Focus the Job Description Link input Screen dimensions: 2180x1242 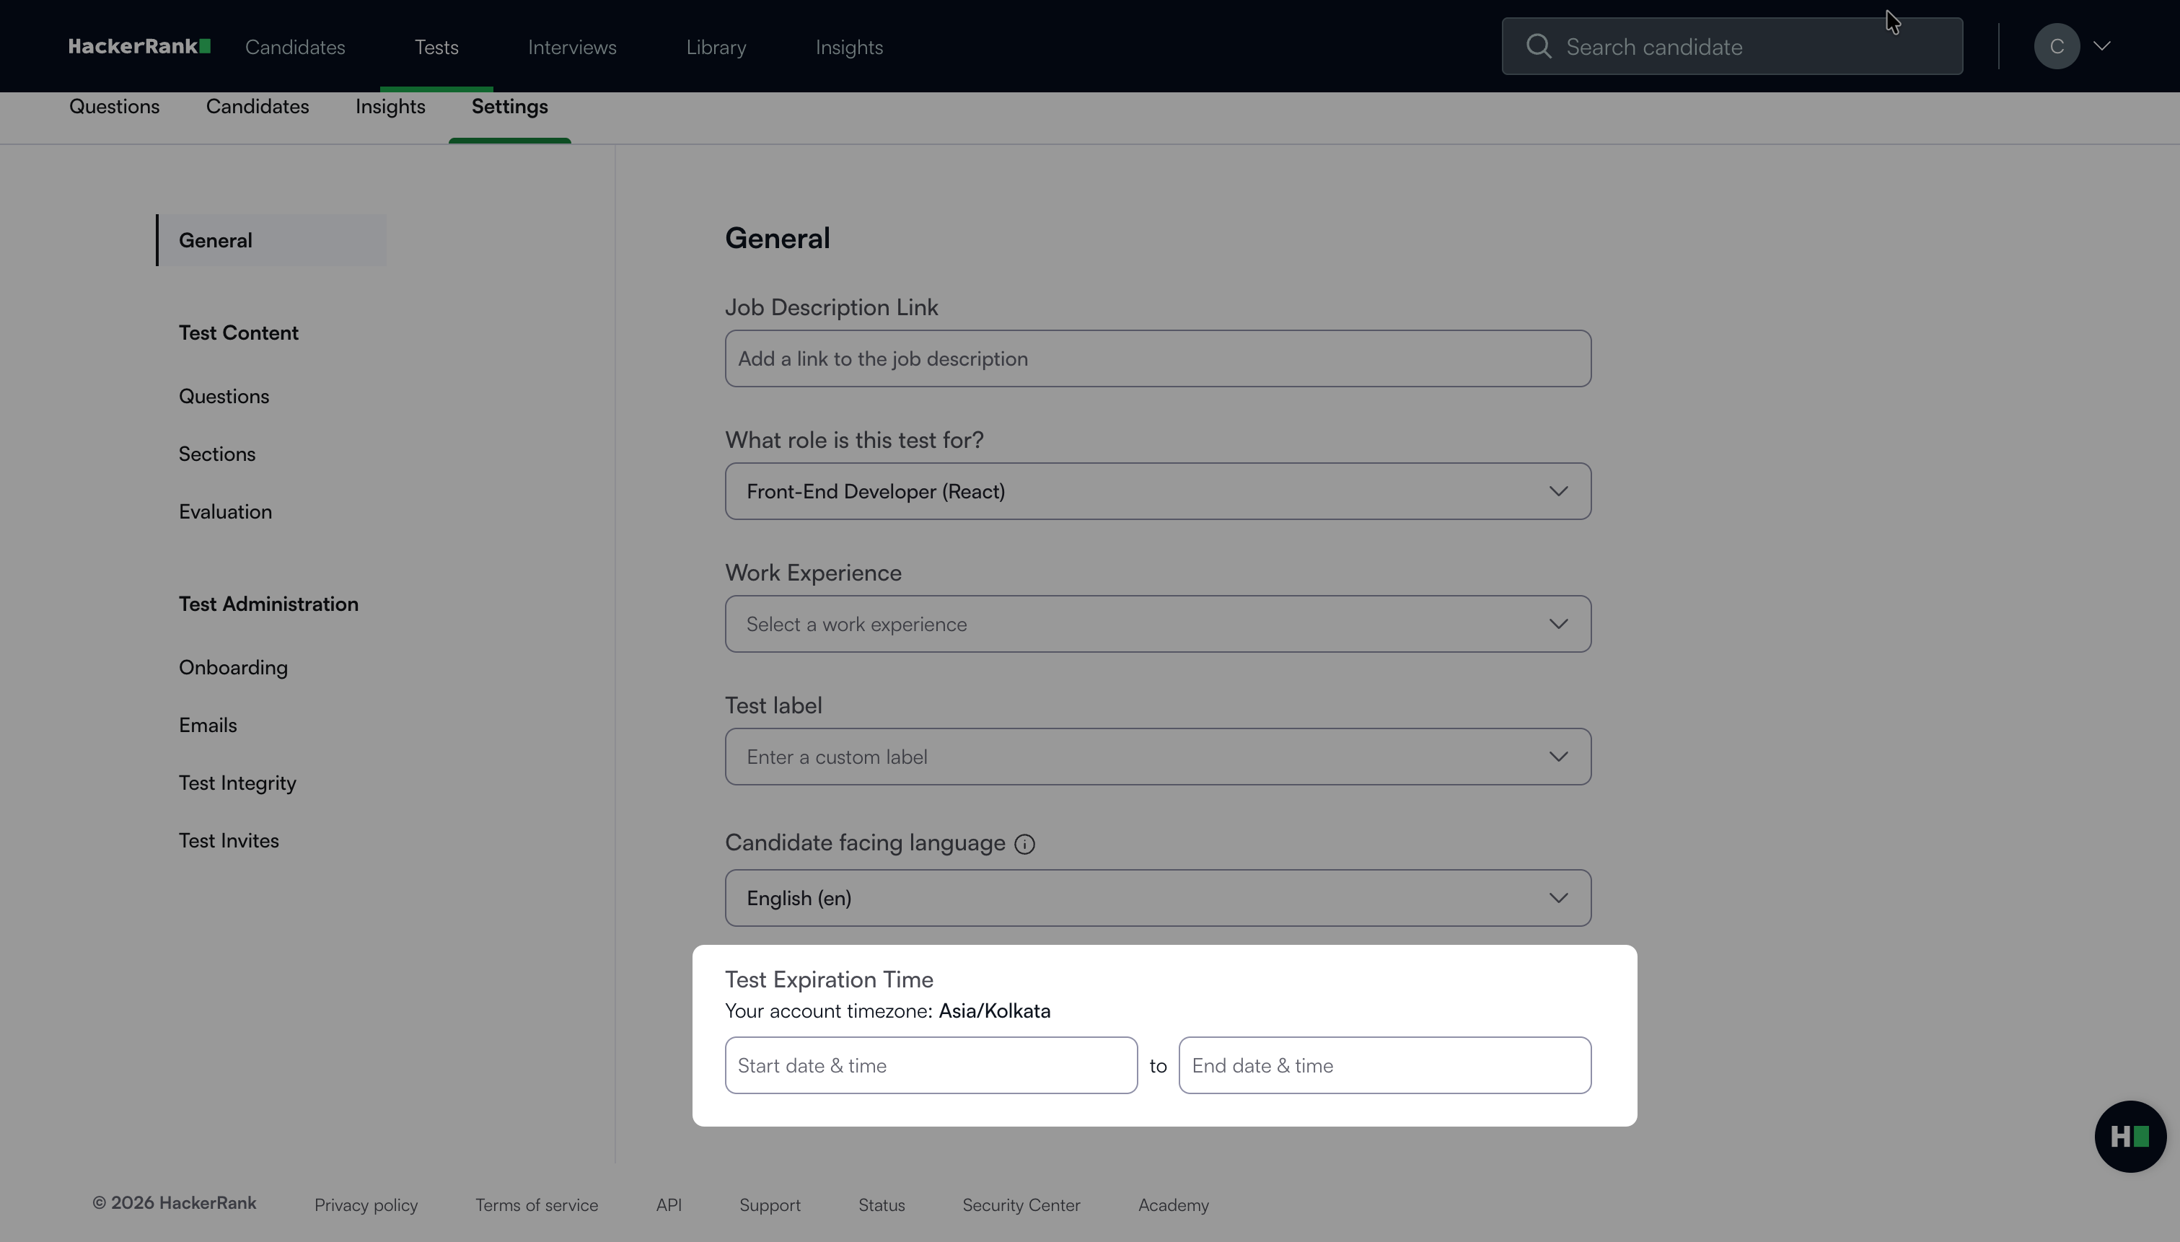click(1157, 359)
